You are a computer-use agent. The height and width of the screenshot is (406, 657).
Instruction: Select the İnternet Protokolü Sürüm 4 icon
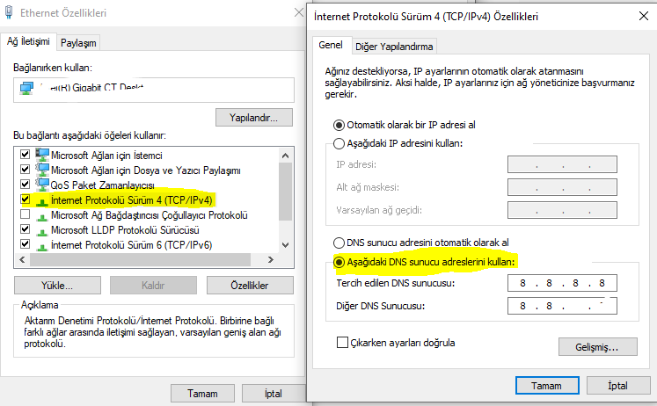click(x=42, y=200)
